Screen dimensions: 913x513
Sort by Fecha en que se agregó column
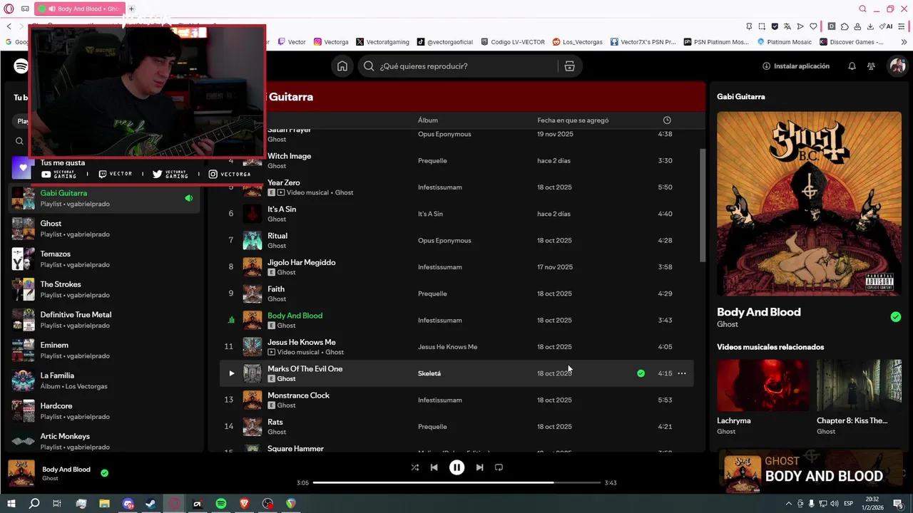(x=573, y=120)
